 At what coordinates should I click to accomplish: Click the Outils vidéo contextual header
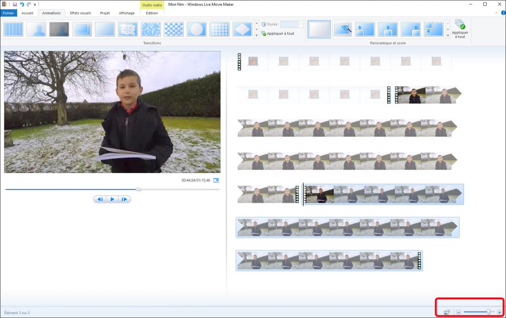click(x=152, y=5)
